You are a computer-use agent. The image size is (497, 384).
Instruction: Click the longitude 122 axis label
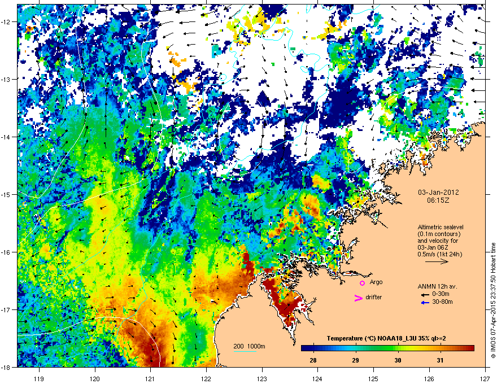(x=206, y=378)
